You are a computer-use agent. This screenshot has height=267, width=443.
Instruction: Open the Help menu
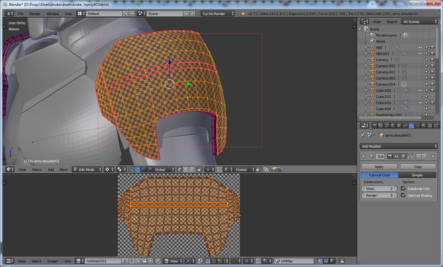tap(69, 14)
